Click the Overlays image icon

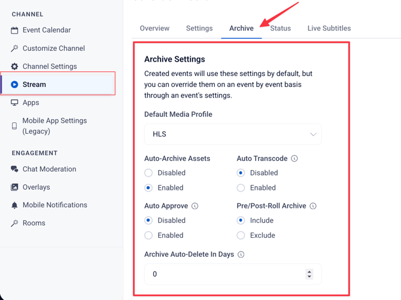14,187
